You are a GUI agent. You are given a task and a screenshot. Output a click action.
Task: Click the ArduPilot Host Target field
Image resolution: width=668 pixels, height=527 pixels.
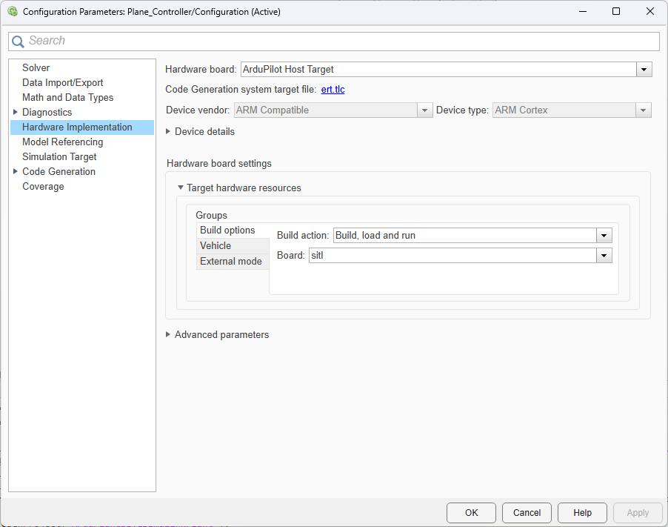click(438, 70)
